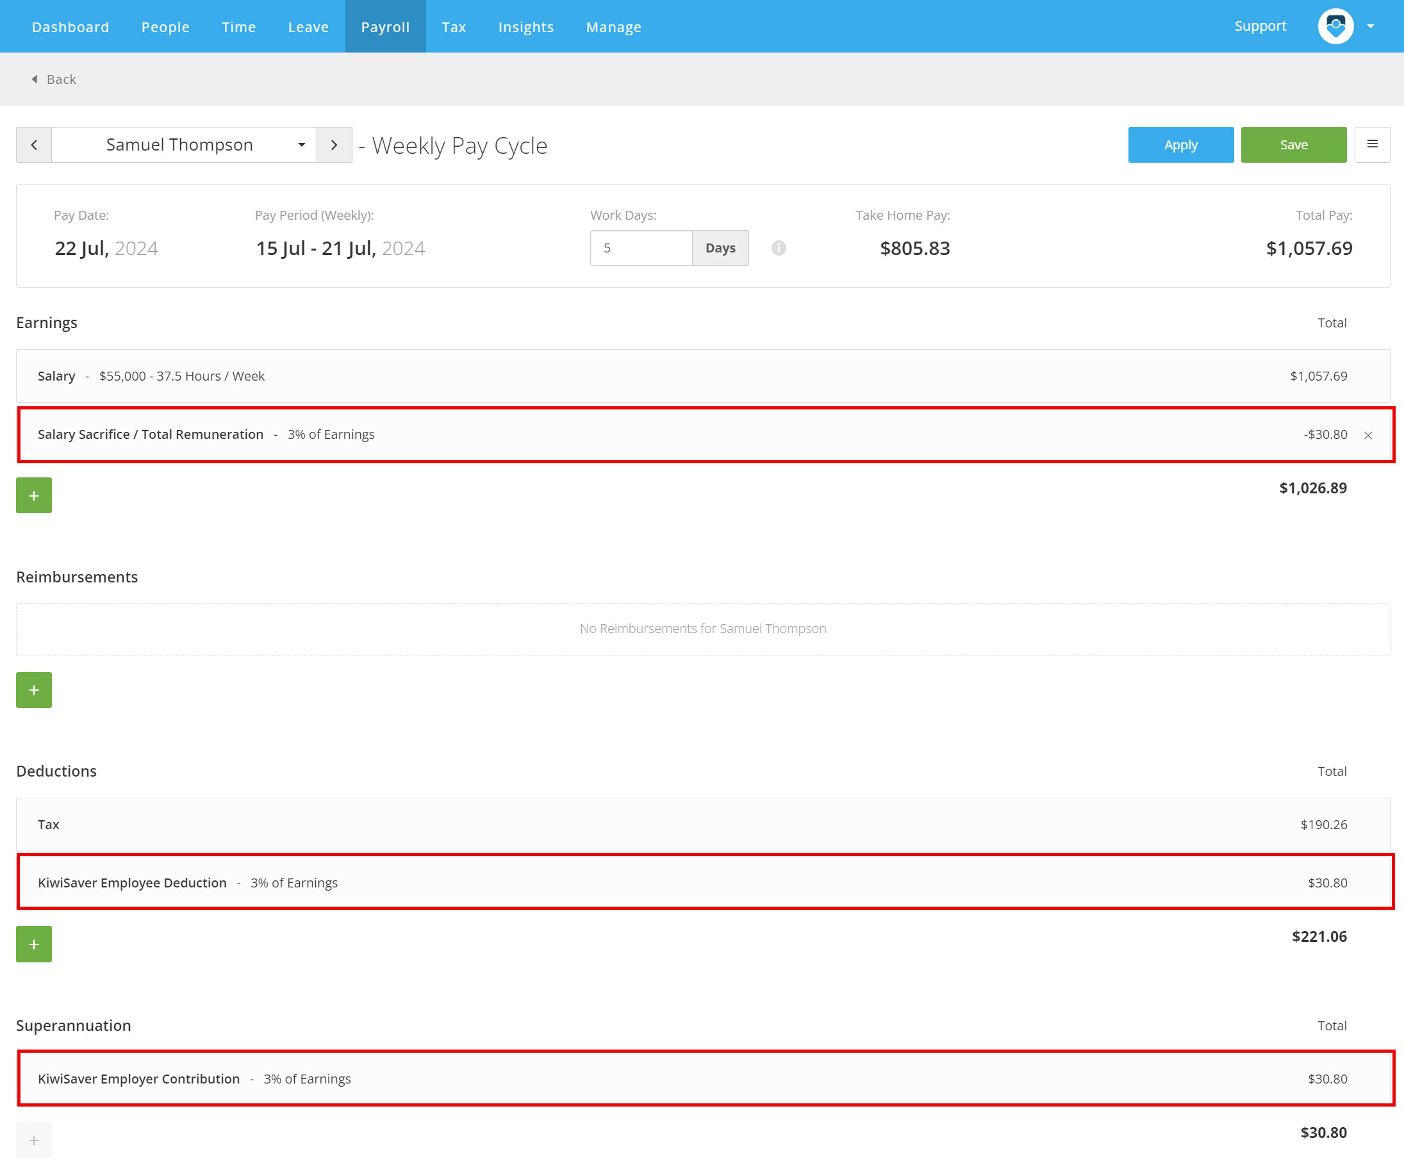Open the Tax menu
Image resolution: width=1404 pixels, height=1170 pixels.
pyautogui.click(x=453, y=27)
